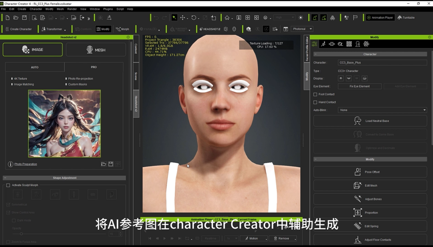433x247 pixels.
Task: Open the Photo Preparation link
Action: 26,164
